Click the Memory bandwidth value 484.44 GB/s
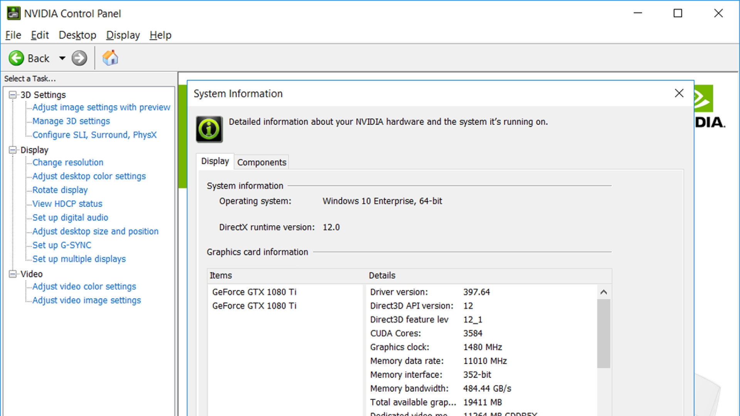This screenshot has height=416, width=740. (x=487, y=389)
